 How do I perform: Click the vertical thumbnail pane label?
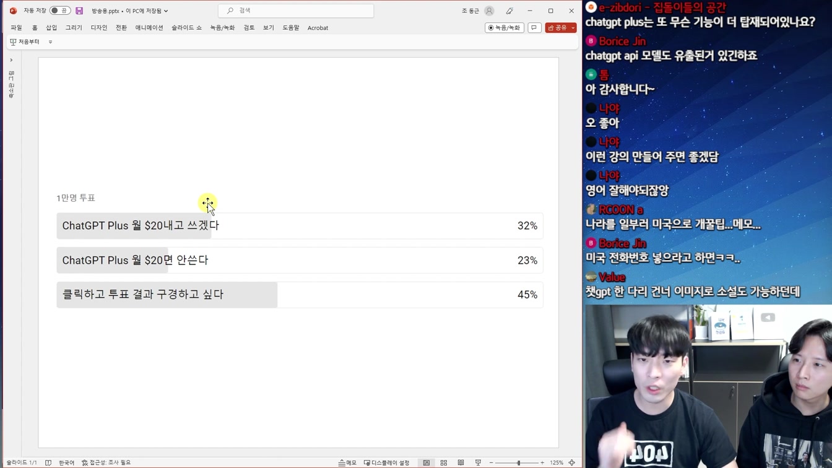click(11, 85)
